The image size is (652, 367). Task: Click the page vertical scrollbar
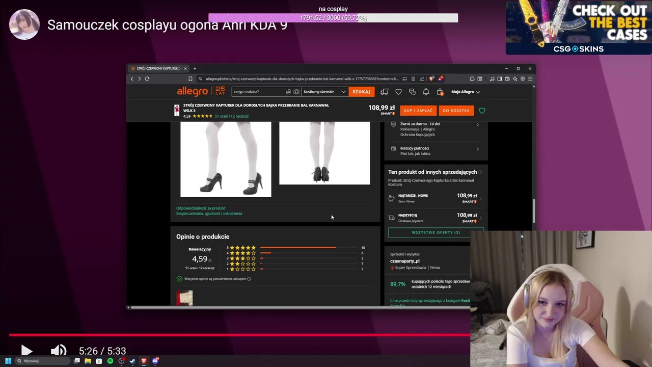tap(534, 211)
